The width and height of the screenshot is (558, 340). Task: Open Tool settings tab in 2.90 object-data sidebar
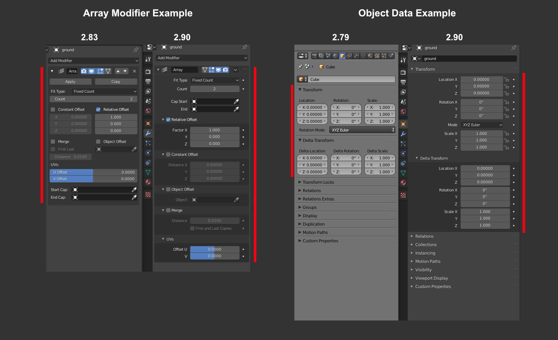pyautogui.click(x=403, y=60)
